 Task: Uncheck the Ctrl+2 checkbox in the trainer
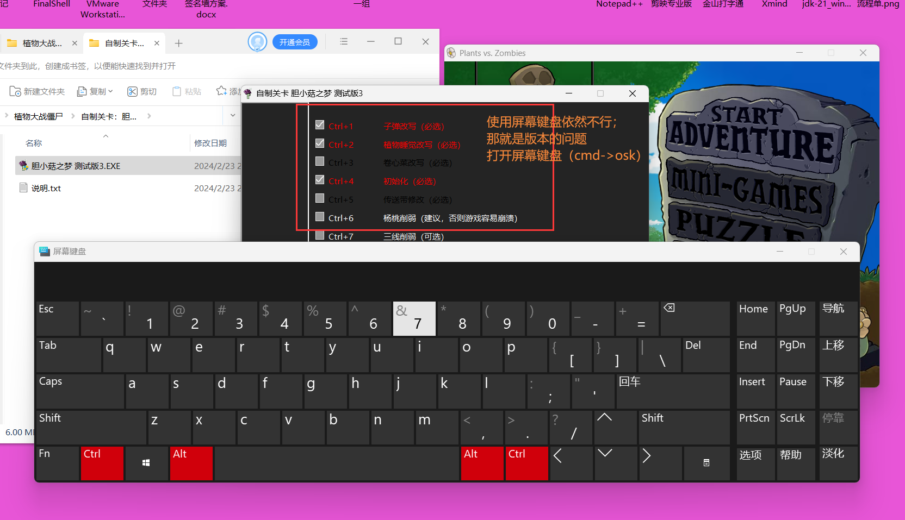point(320,143)
